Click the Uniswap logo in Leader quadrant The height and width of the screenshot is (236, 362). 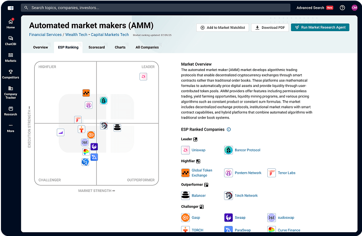tap(143, 76)
